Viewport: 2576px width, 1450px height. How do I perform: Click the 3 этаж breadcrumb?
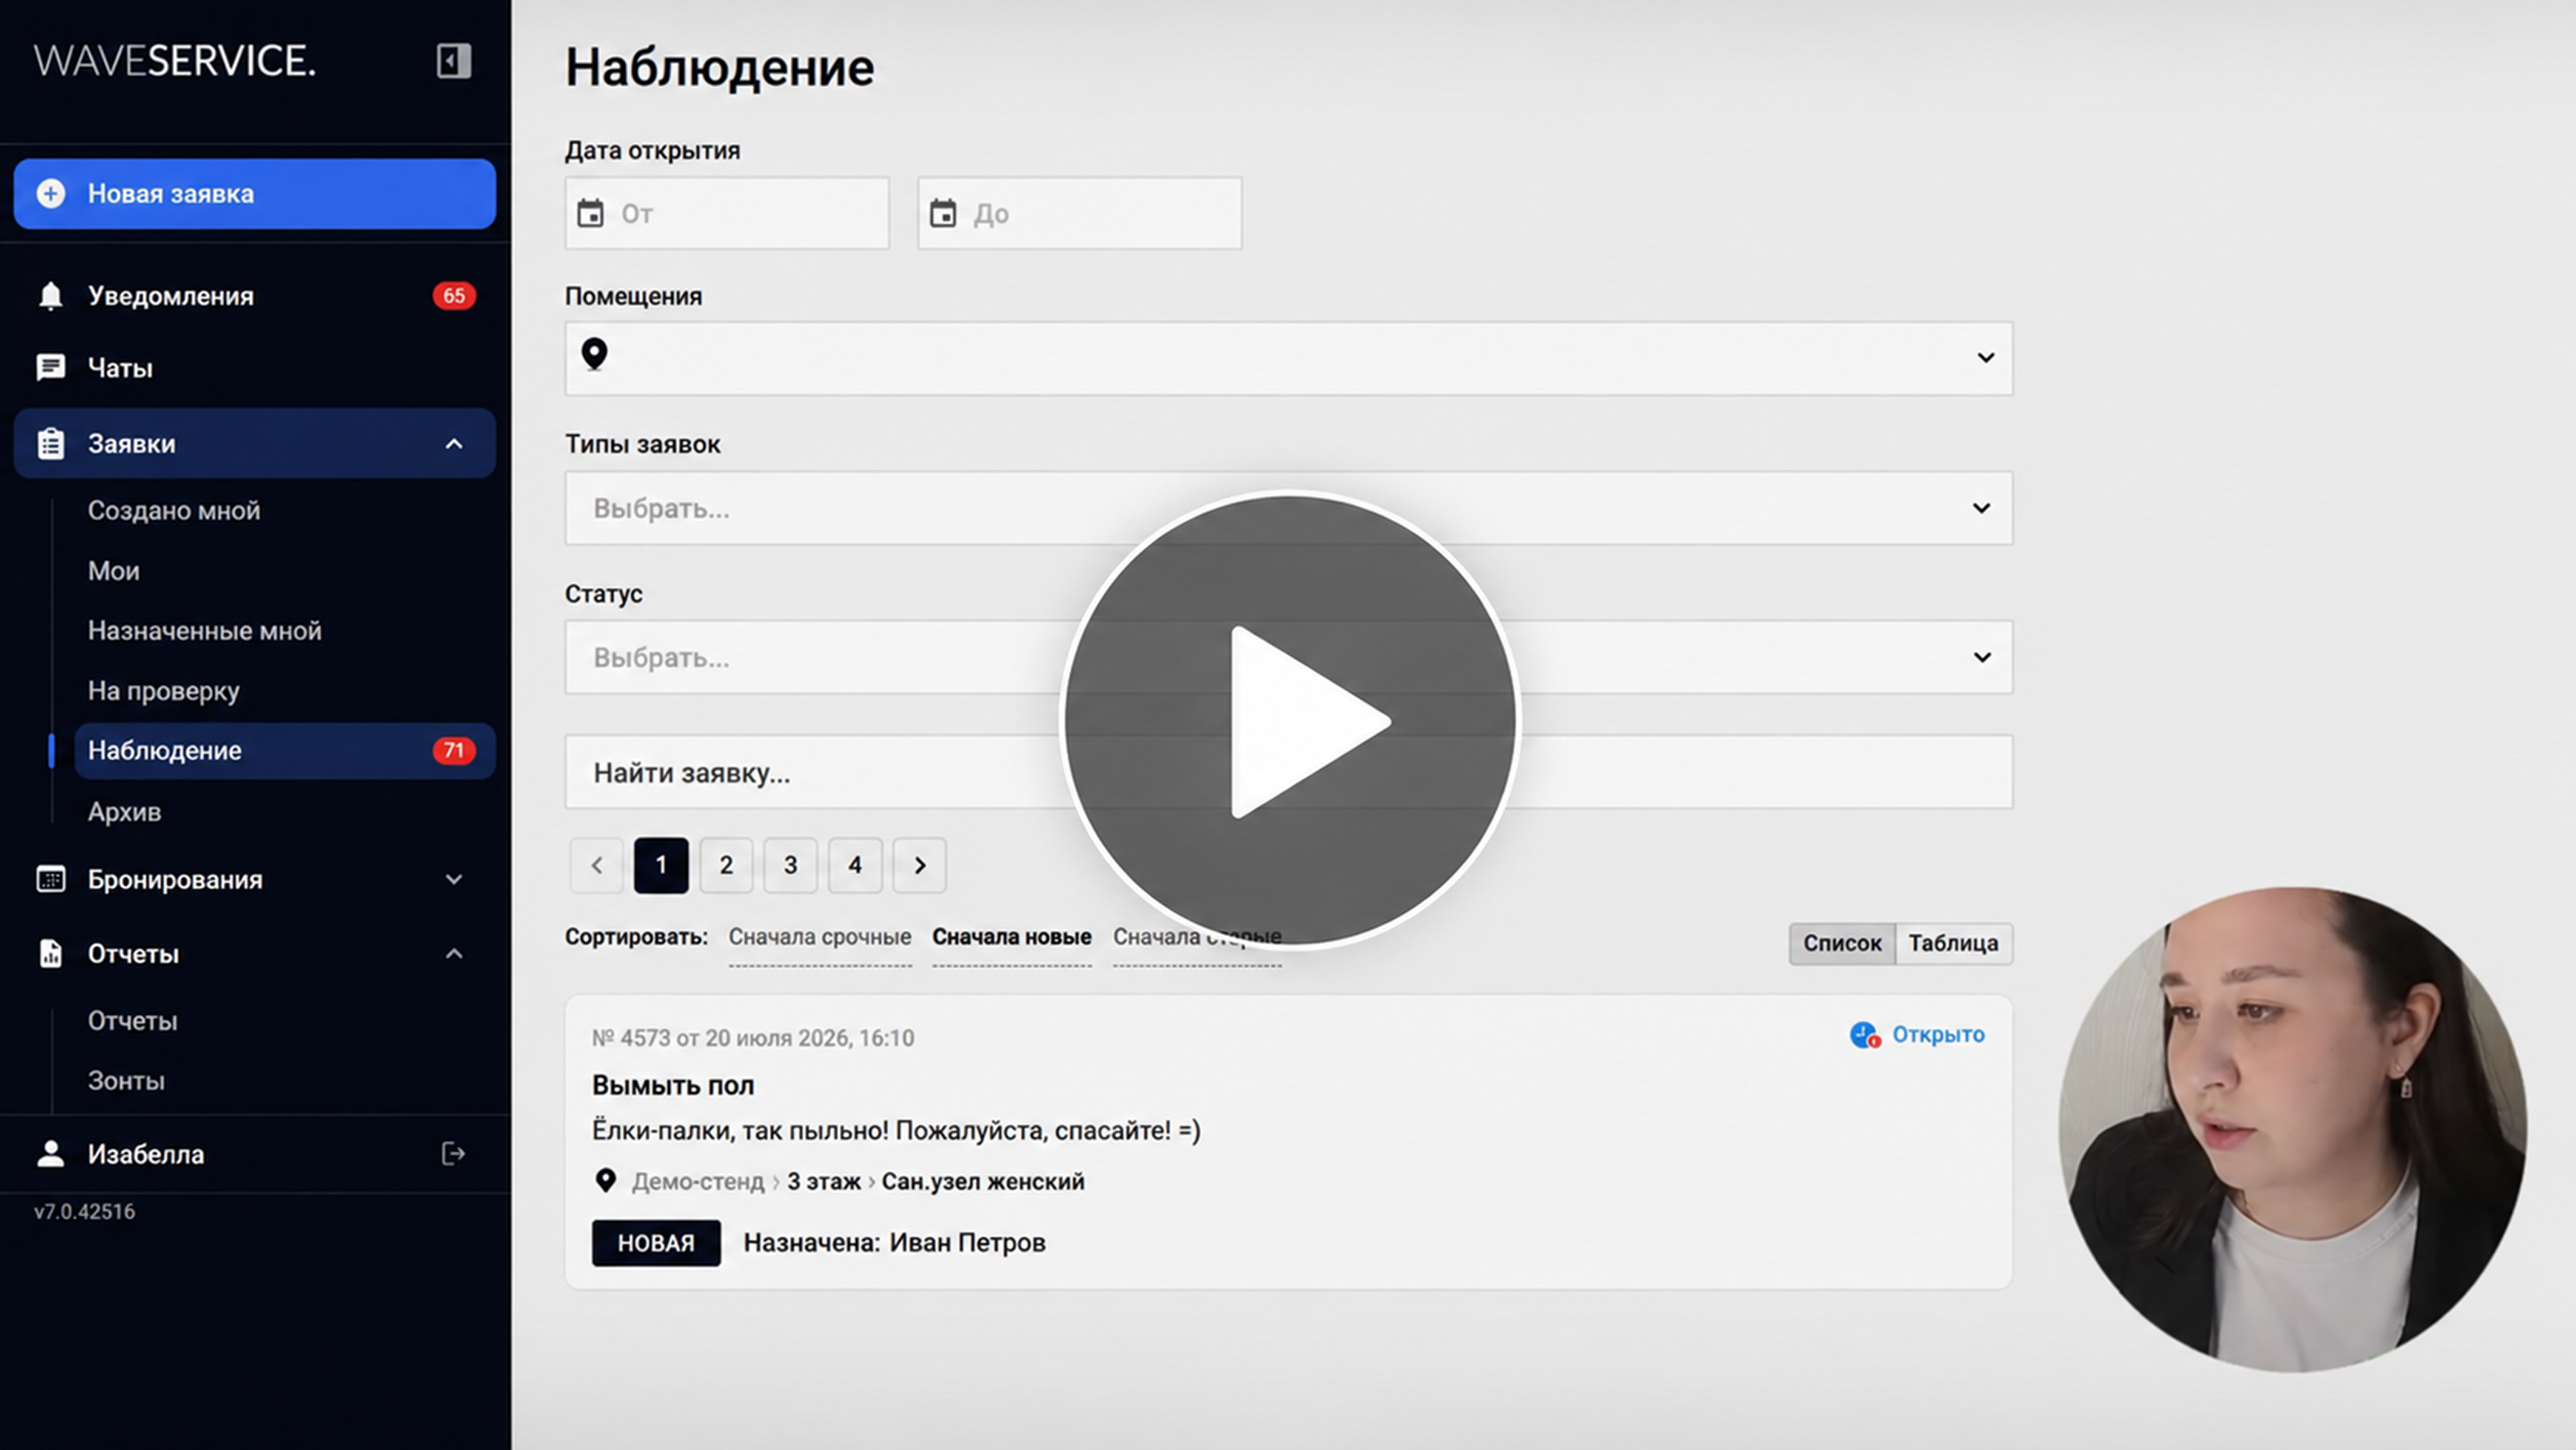pyautogui.click(x=824, y=1182)
